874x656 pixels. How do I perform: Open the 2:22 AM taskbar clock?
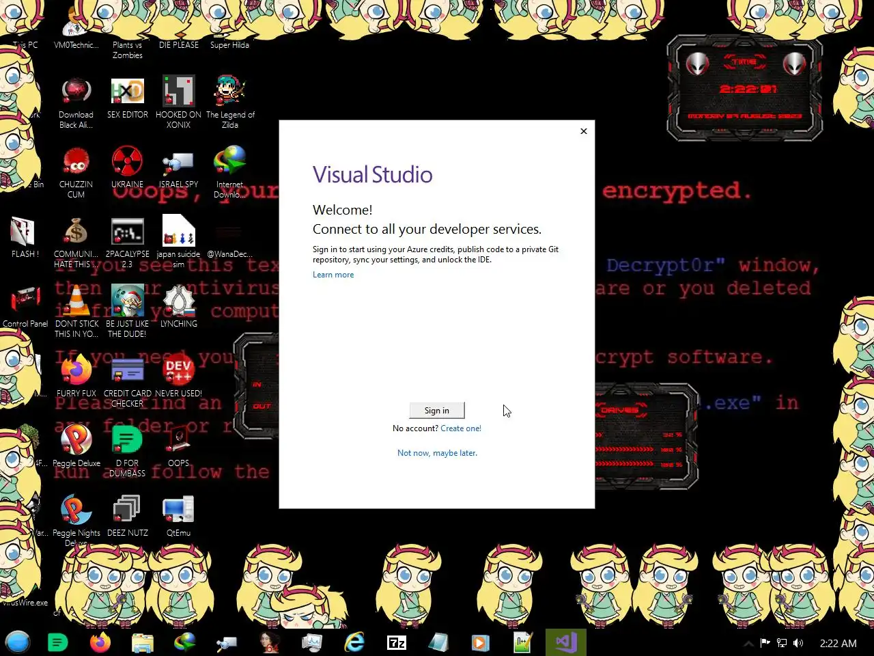click(838, 643)
